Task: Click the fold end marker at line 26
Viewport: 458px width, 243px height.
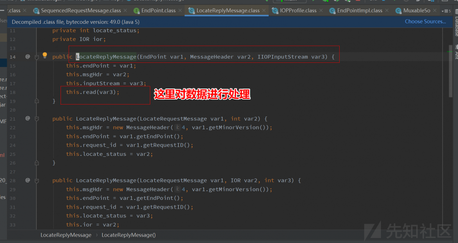Action: [x=37, y=163]
